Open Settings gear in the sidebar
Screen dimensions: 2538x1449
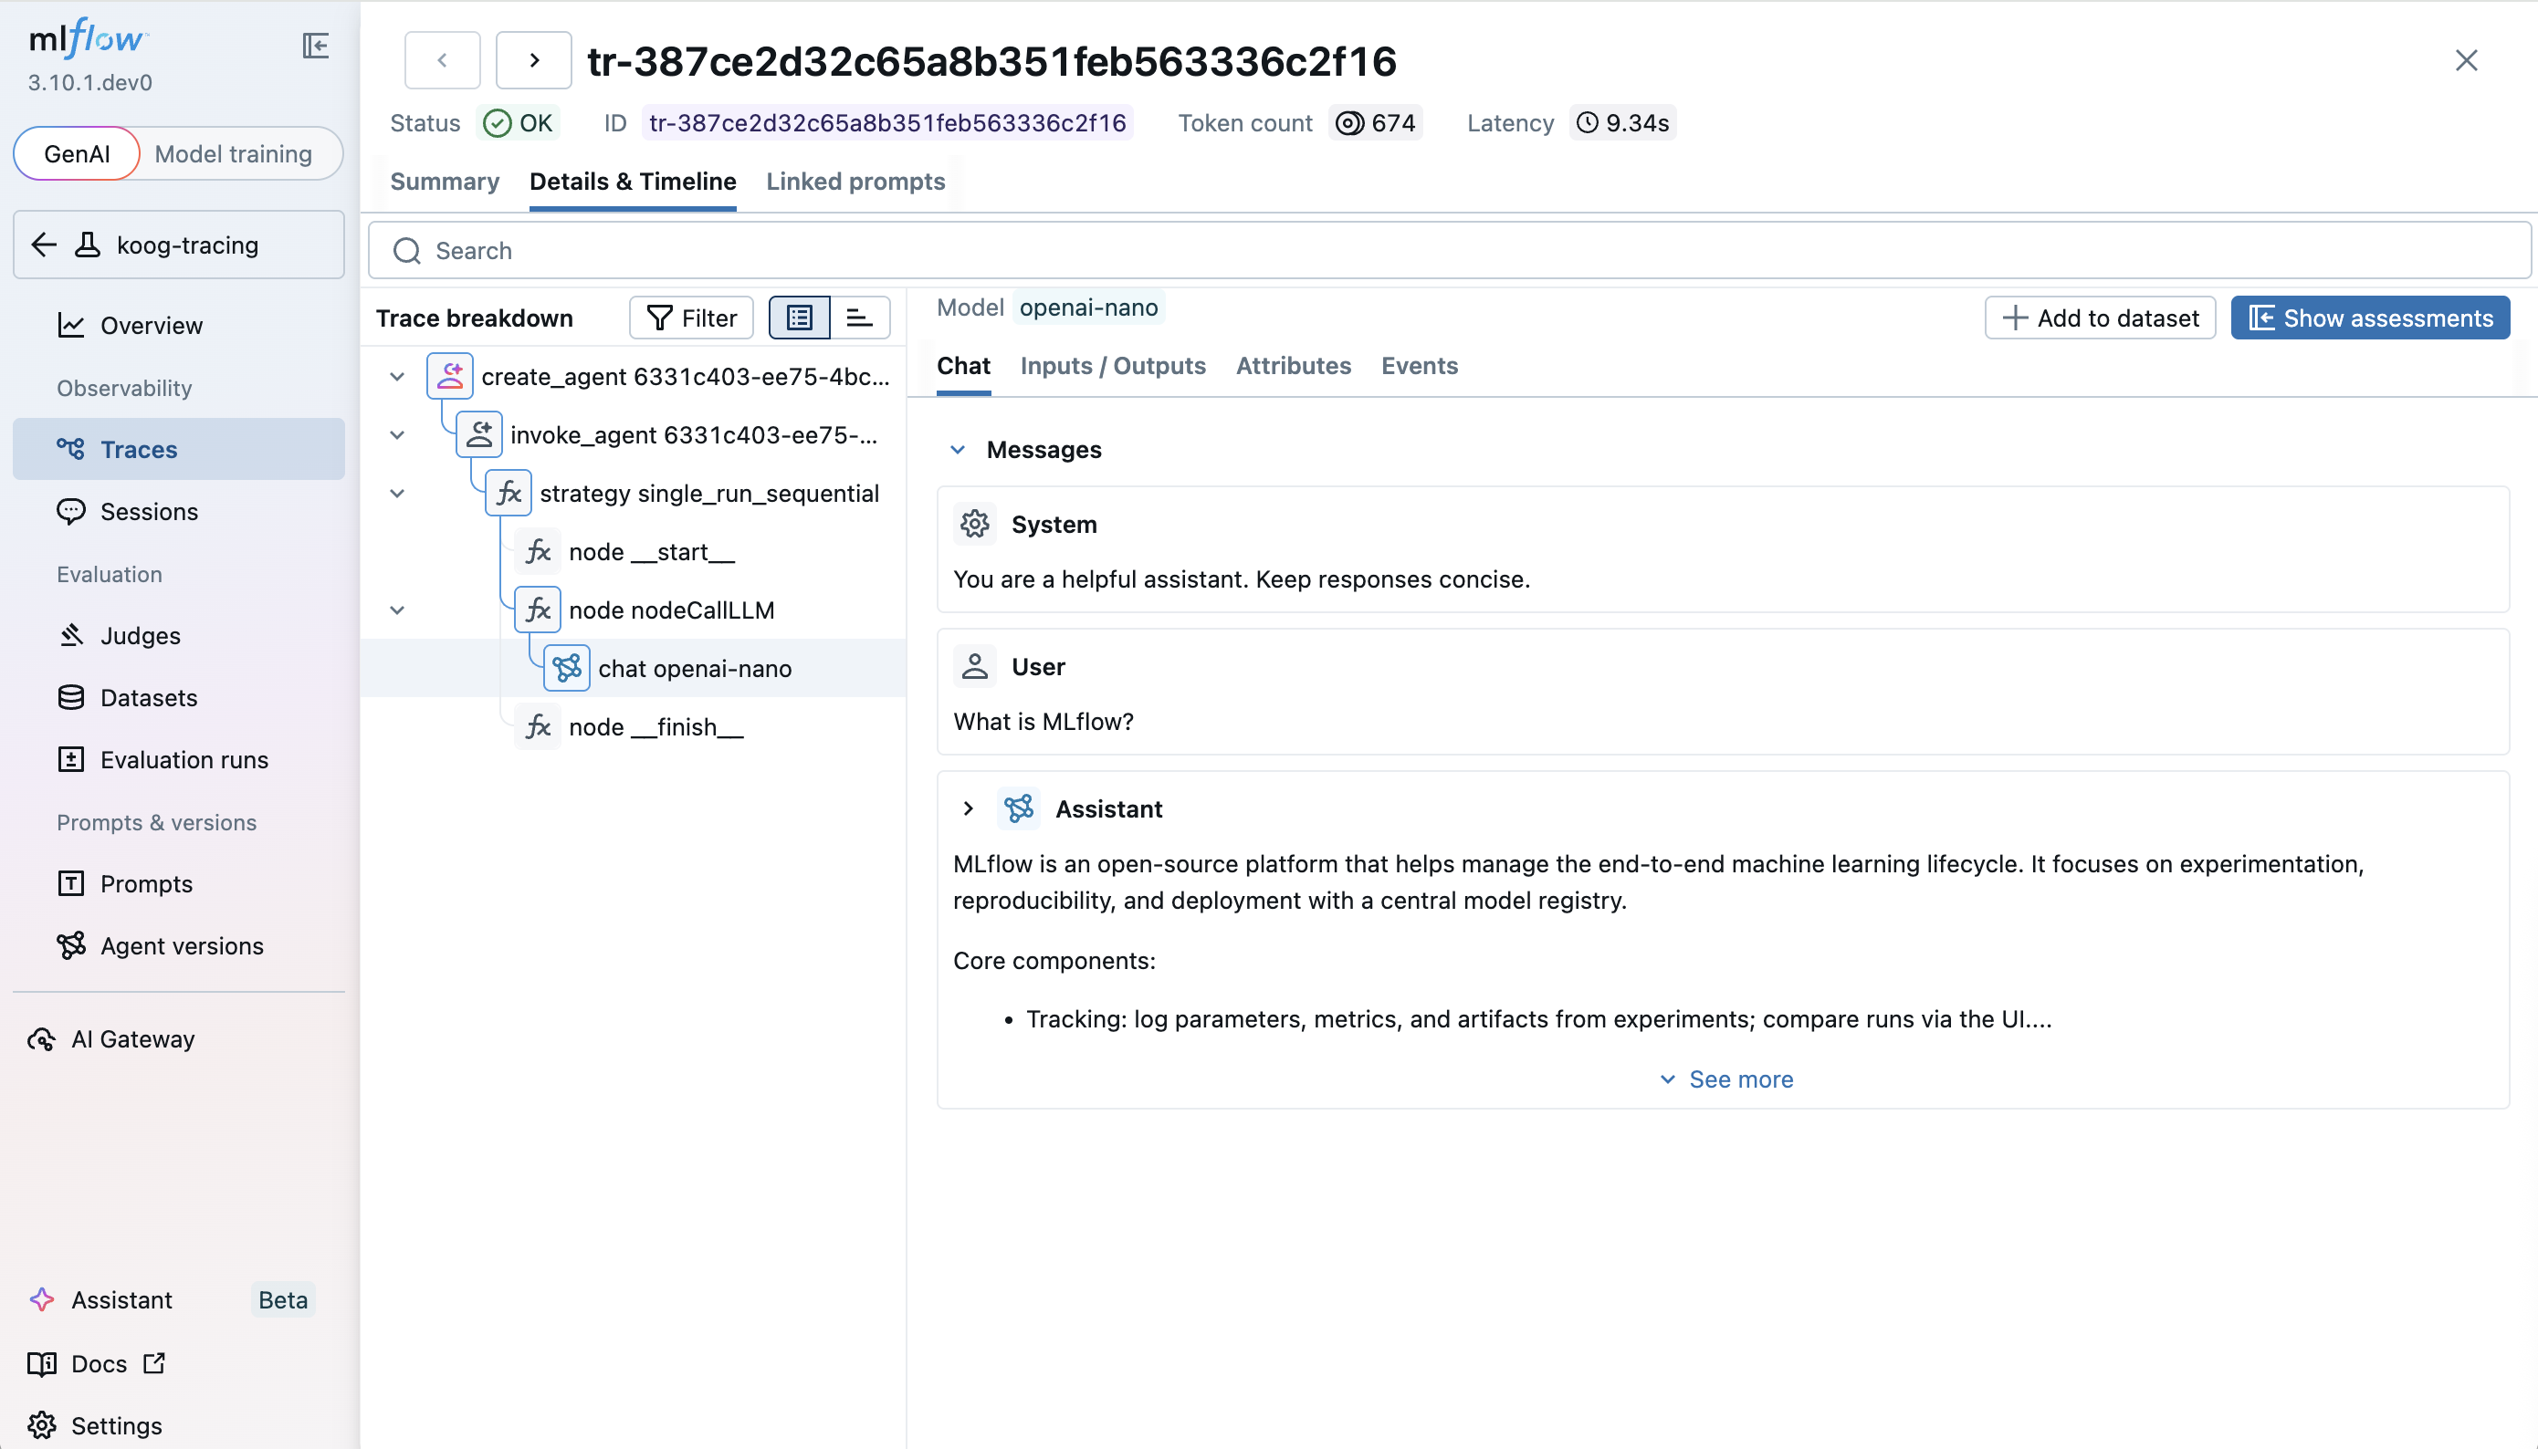point(42,1425)
